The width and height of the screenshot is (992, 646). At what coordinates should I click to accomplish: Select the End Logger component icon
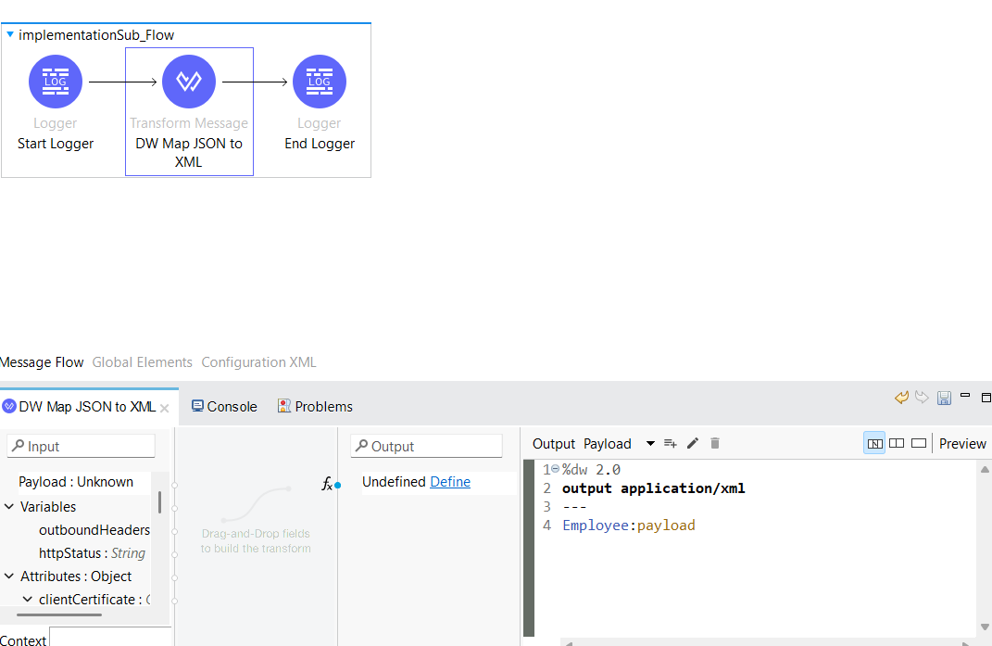pos(319,82)
